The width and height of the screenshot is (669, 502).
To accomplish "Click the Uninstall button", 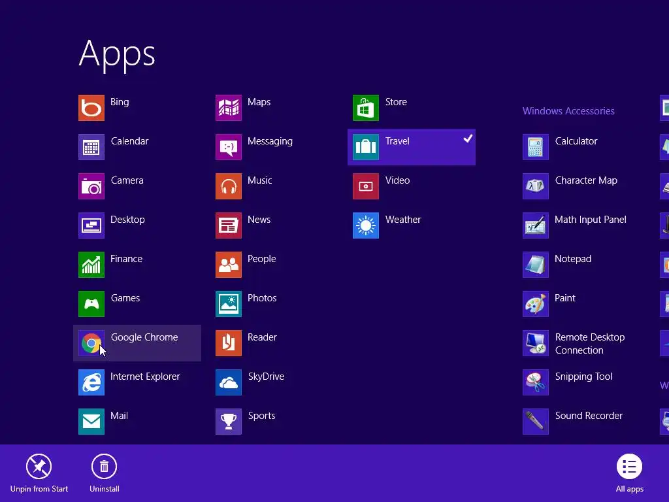I will coord(104,473).
